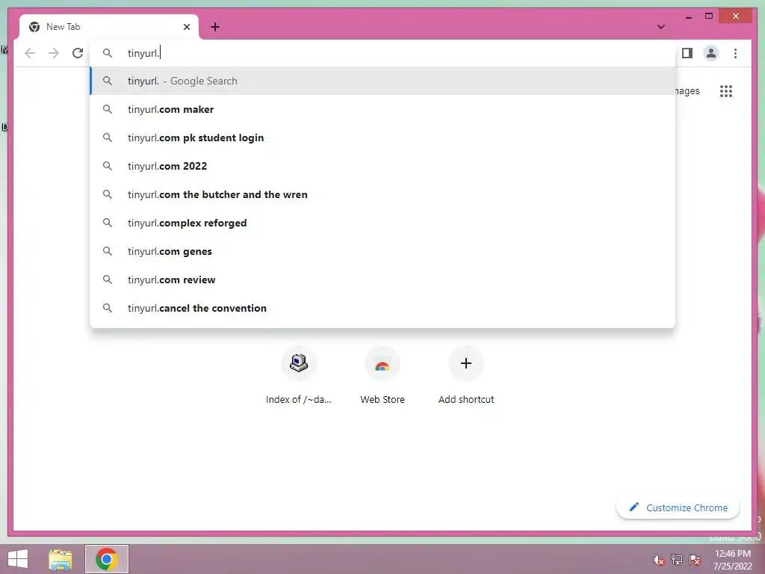The width and height of the screenshot is (765, 574).
Task: Choose suggestion 'tinyurl.com 2022'
Action: (x=383, y=166)
